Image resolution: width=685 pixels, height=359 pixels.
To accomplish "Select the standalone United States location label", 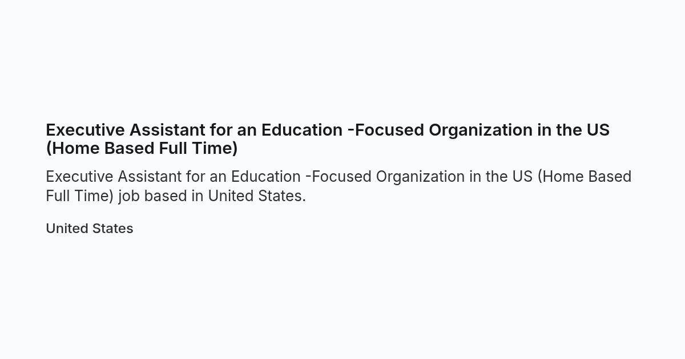I will click(90, 229).
